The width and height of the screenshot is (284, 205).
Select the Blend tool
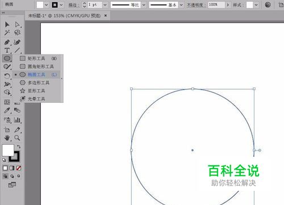point(17,110)
